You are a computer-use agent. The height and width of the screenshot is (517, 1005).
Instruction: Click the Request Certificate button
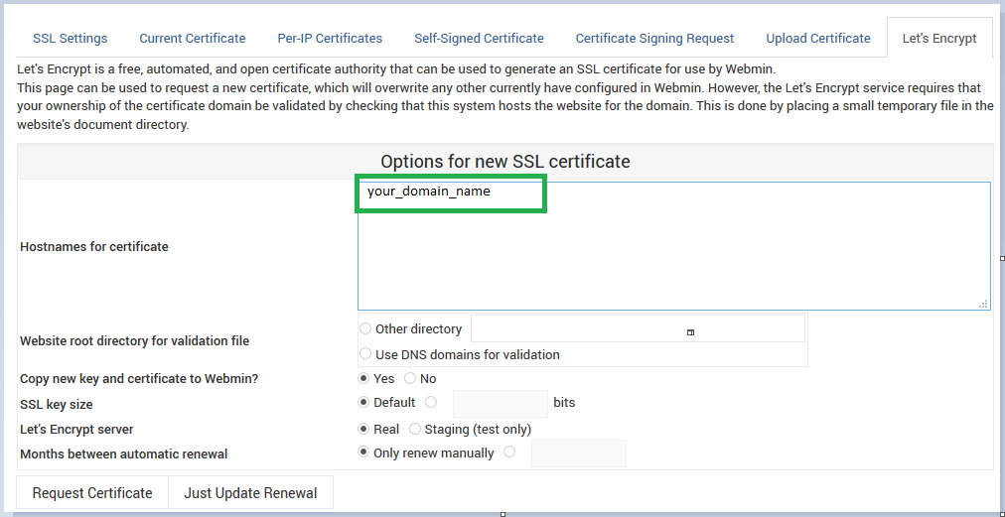coord(92,492)
